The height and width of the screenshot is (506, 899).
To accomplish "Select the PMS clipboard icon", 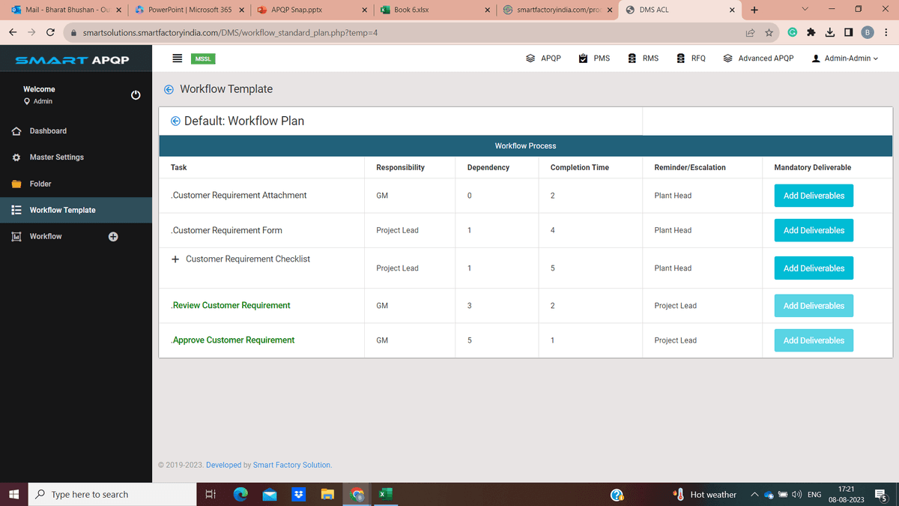I will pos(581,58).
